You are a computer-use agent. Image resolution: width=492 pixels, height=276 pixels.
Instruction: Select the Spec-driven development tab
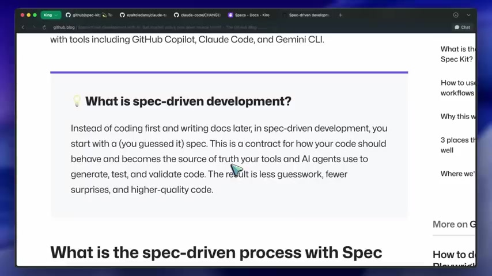coord(308,15)
